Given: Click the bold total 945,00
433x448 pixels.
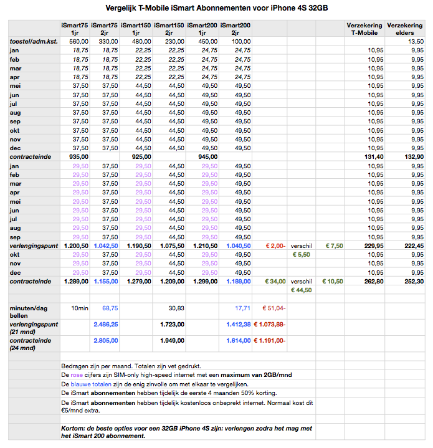Looking at the screenshot, I should point(207,157).
